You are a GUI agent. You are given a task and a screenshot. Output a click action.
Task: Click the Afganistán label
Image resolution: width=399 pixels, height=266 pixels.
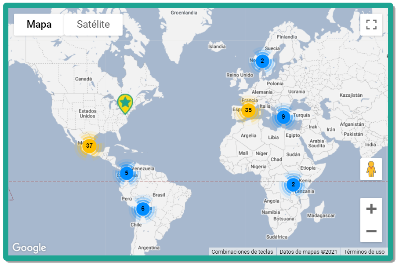tap(352, 124)
